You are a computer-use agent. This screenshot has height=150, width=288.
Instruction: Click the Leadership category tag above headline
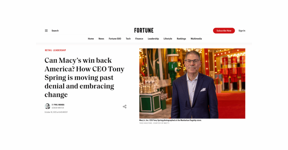tap(60, 50)
